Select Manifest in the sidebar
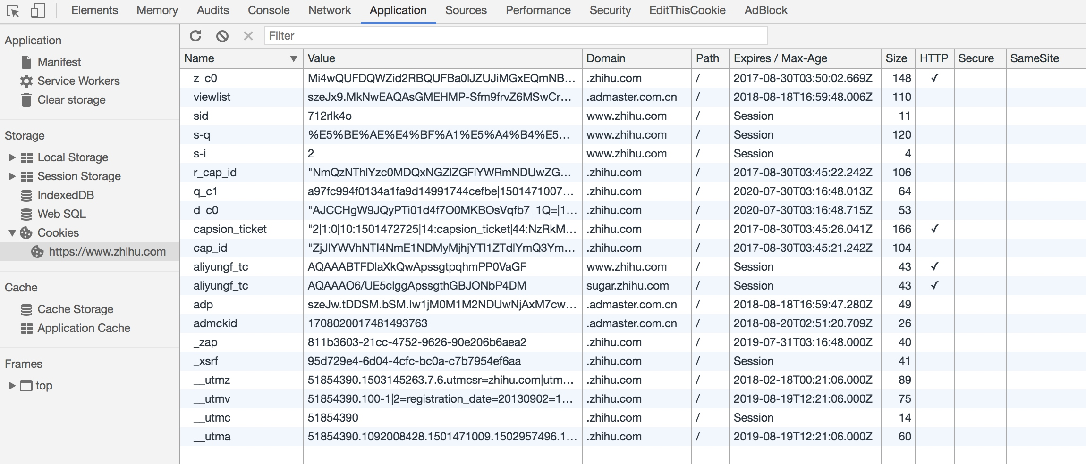The image size is (1086, 464). pyautogui.click(x=59, y=62)
